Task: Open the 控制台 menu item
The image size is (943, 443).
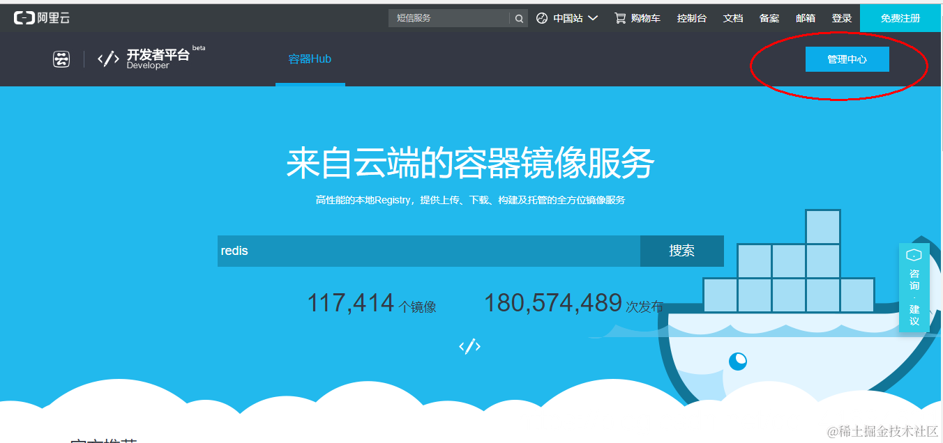Action: [691, 18]
